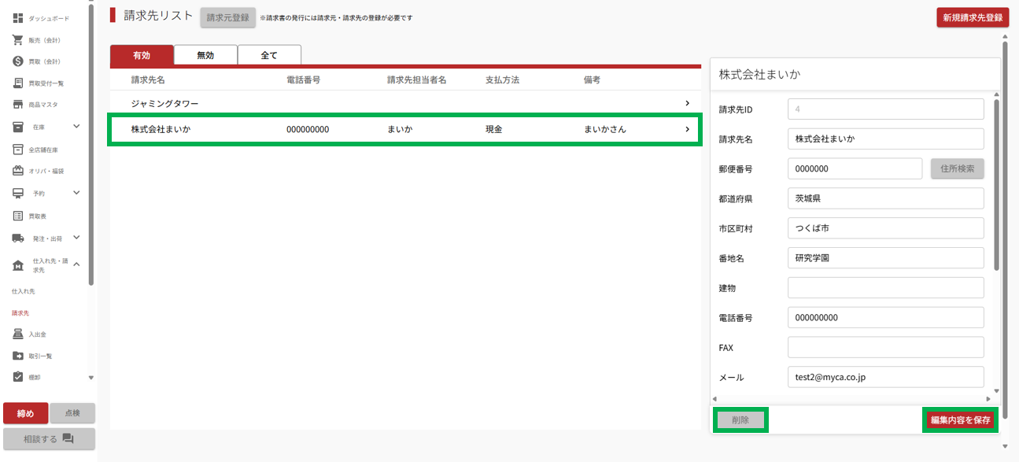Switch to the 無効 tab
The height and width of the screenshot is (462, 1019).
point(205,55)
